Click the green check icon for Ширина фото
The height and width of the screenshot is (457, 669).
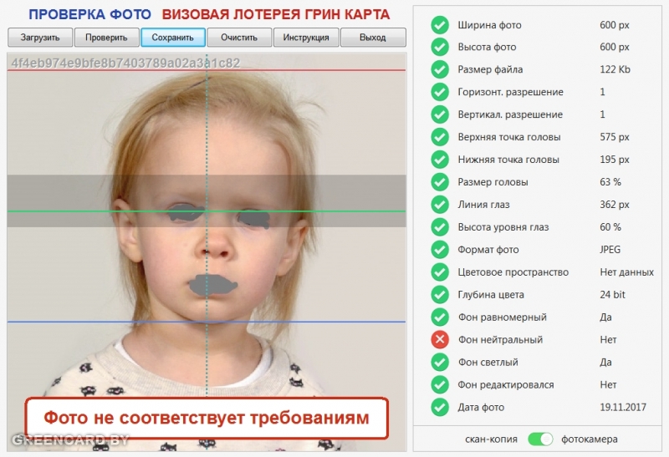pos(440,25)
